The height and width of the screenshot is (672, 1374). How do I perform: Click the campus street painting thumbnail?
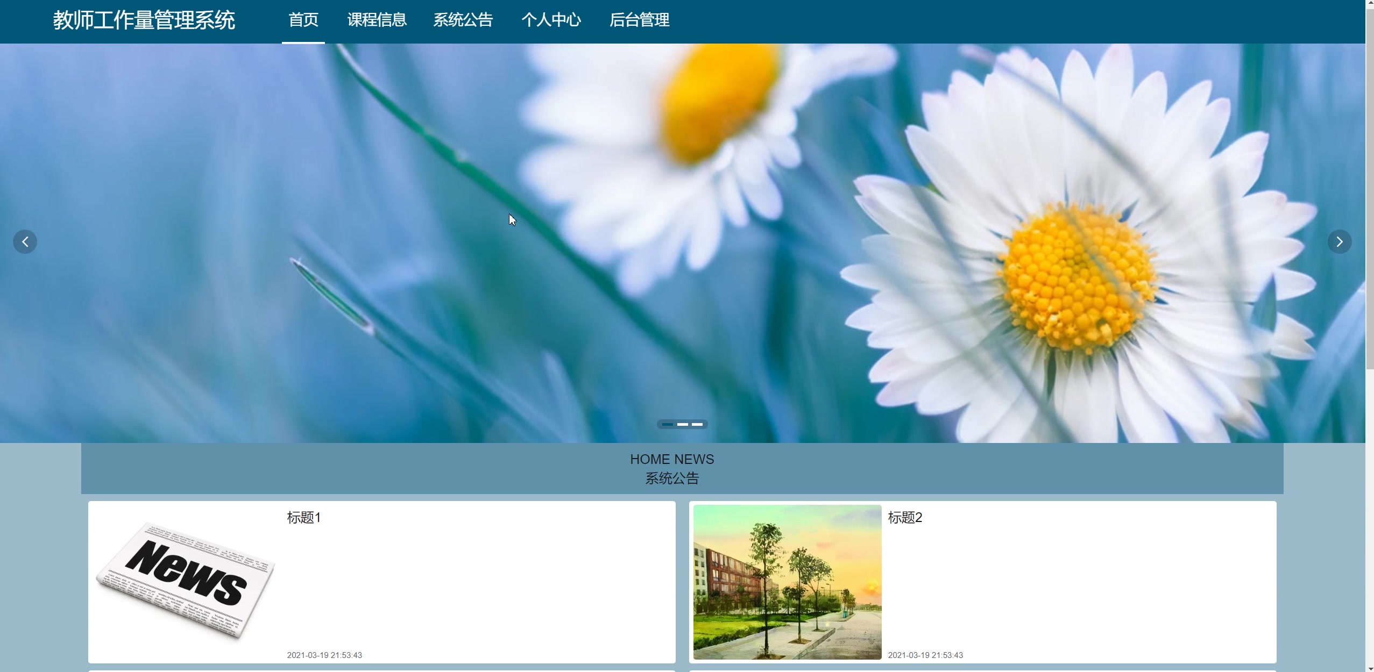pyautogui.click(x=787, y=582)
